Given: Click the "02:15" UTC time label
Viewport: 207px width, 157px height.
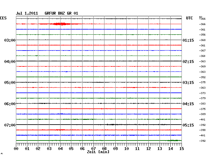Looking at the screenshot, I should coord(188,62).
